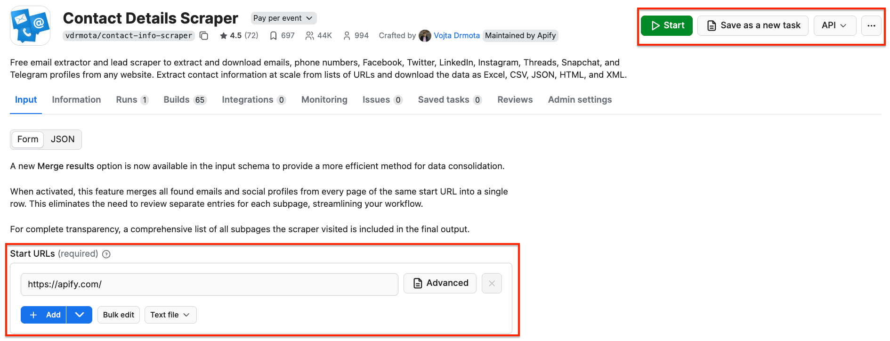Open the Text file dropdown
The width and height of the screenshot is (890, 341).
point(170,315)
